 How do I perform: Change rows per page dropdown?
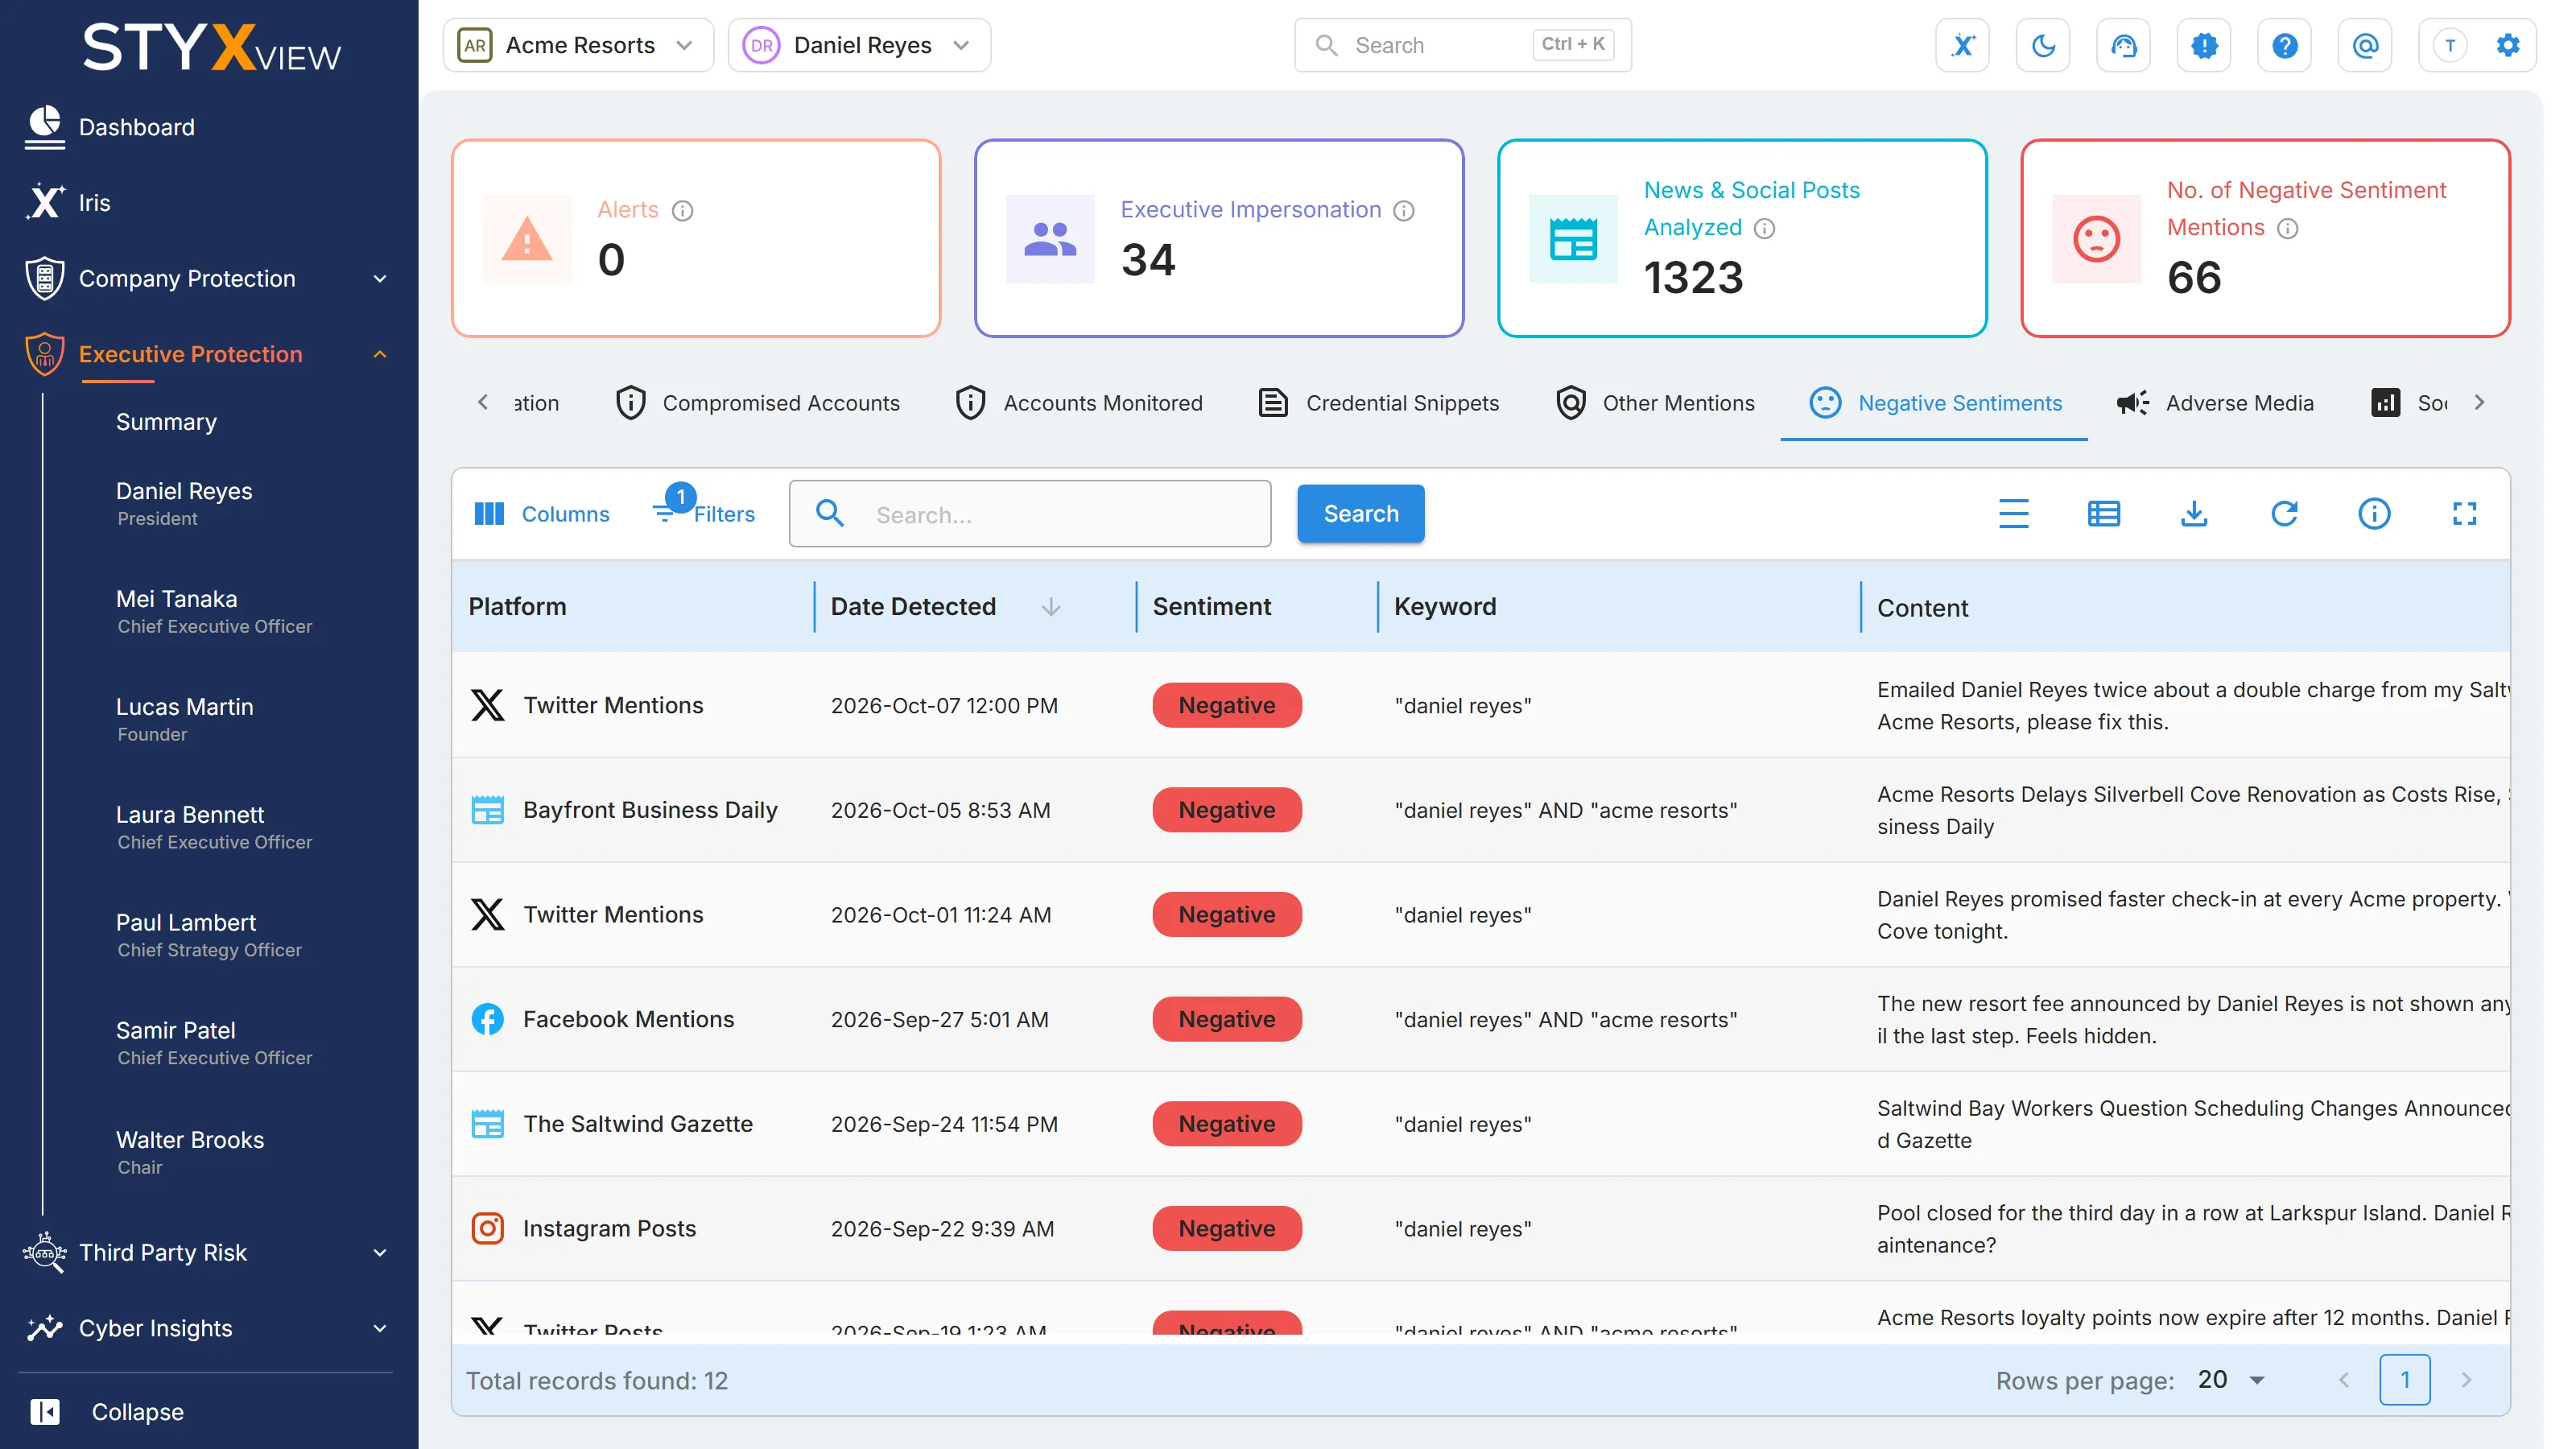click(2232, 1380)
